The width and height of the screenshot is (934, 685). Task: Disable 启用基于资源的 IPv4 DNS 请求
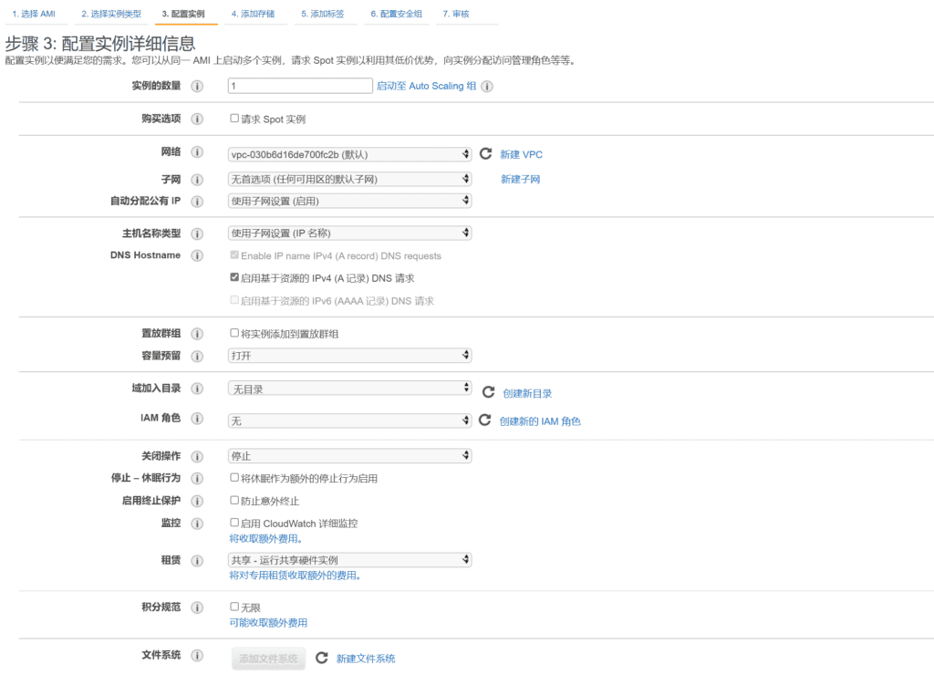click(234, 277)
